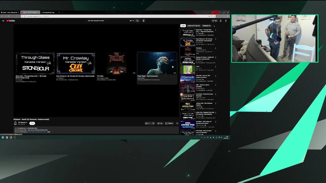Open the Luo create button

(214, 21)
